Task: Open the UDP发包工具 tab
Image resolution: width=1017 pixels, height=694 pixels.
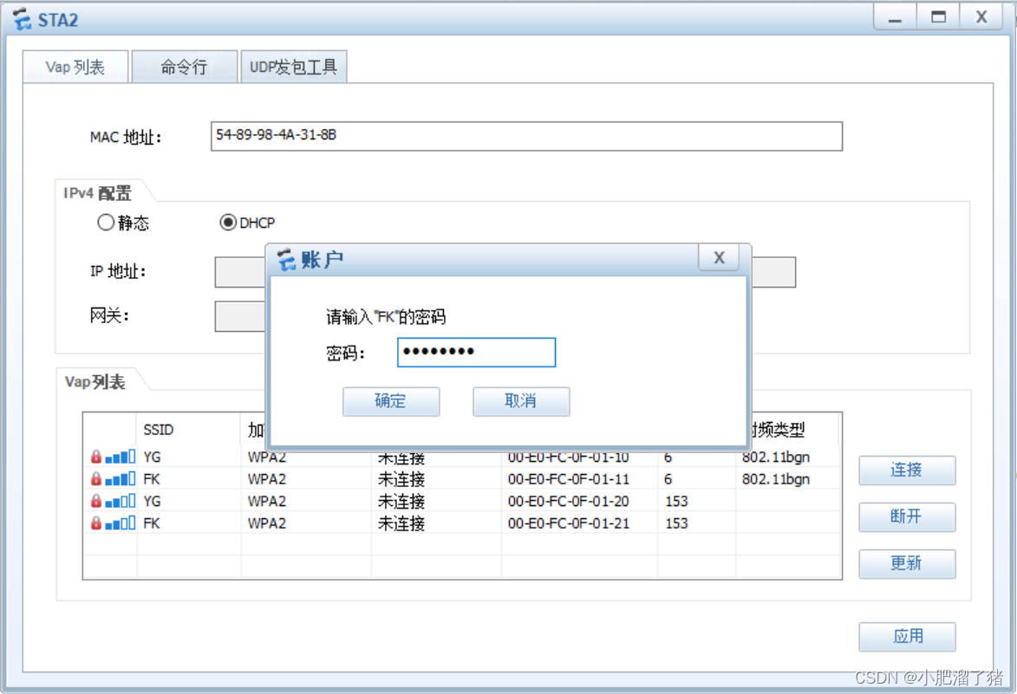Action: tap(294, 65)
